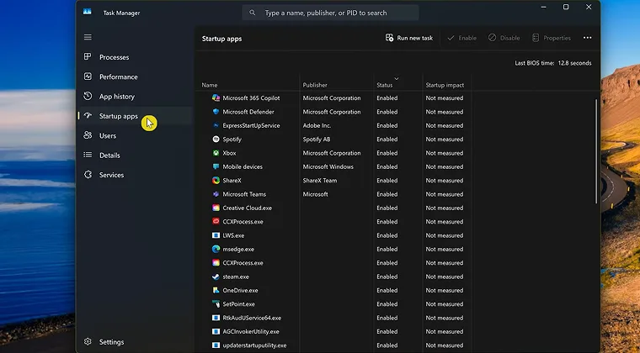
Task: Click the search box field
Action: [330, 13]
